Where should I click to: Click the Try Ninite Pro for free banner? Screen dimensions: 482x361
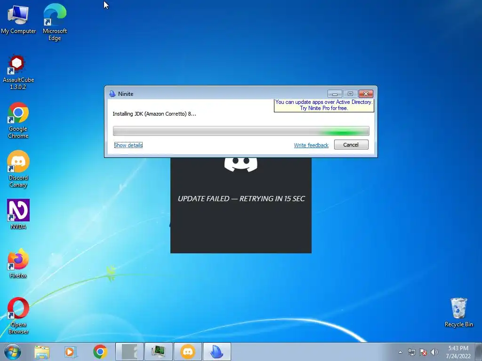pyautogui.click(x=324, y=105)
